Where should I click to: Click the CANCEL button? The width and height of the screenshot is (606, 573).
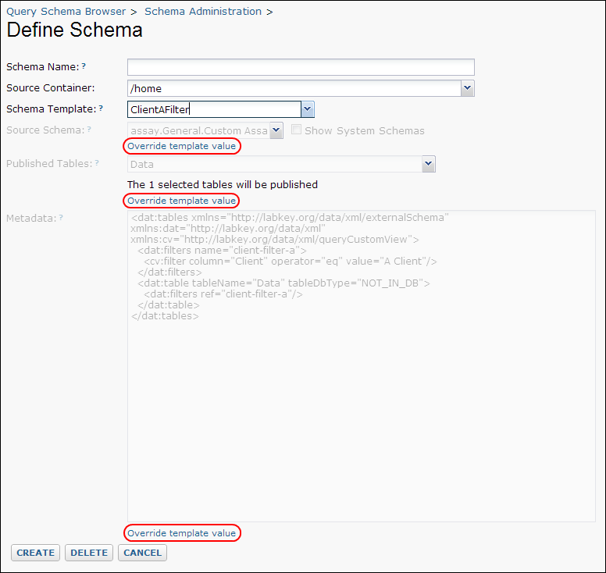(x=142, y=553)
